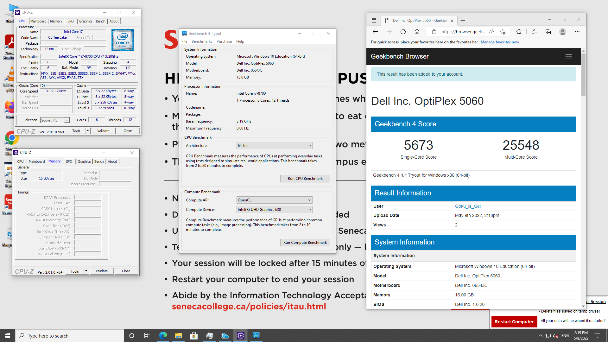Click Tools button in top CPU-Z window
608x342 pixels.
pos(76,131)
